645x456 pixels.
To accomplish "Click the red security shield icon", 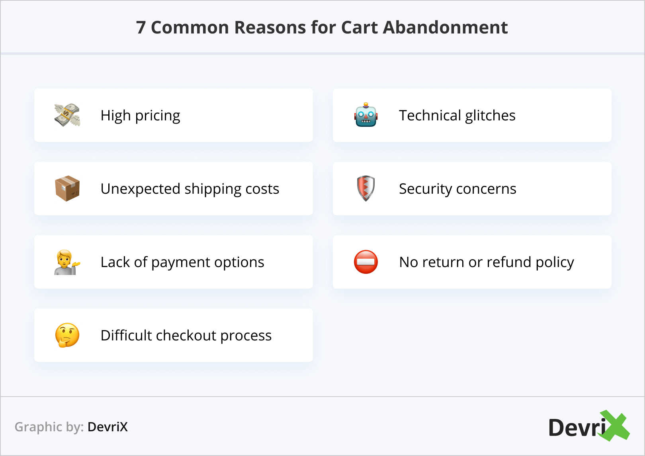I will click(366, 189).
